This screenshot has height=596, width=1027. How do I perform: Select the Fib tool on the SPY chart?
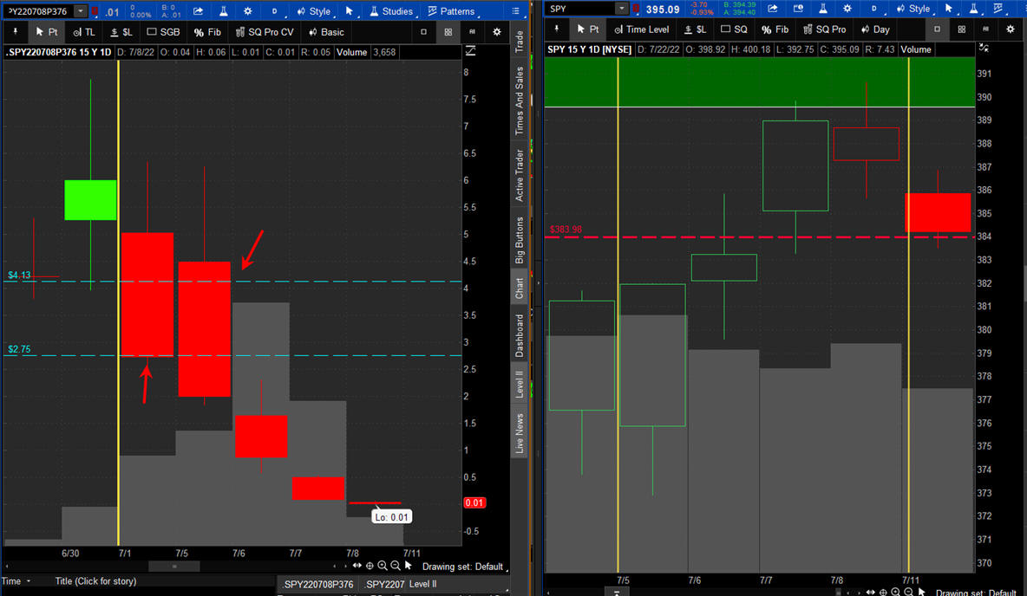(775, 29)
